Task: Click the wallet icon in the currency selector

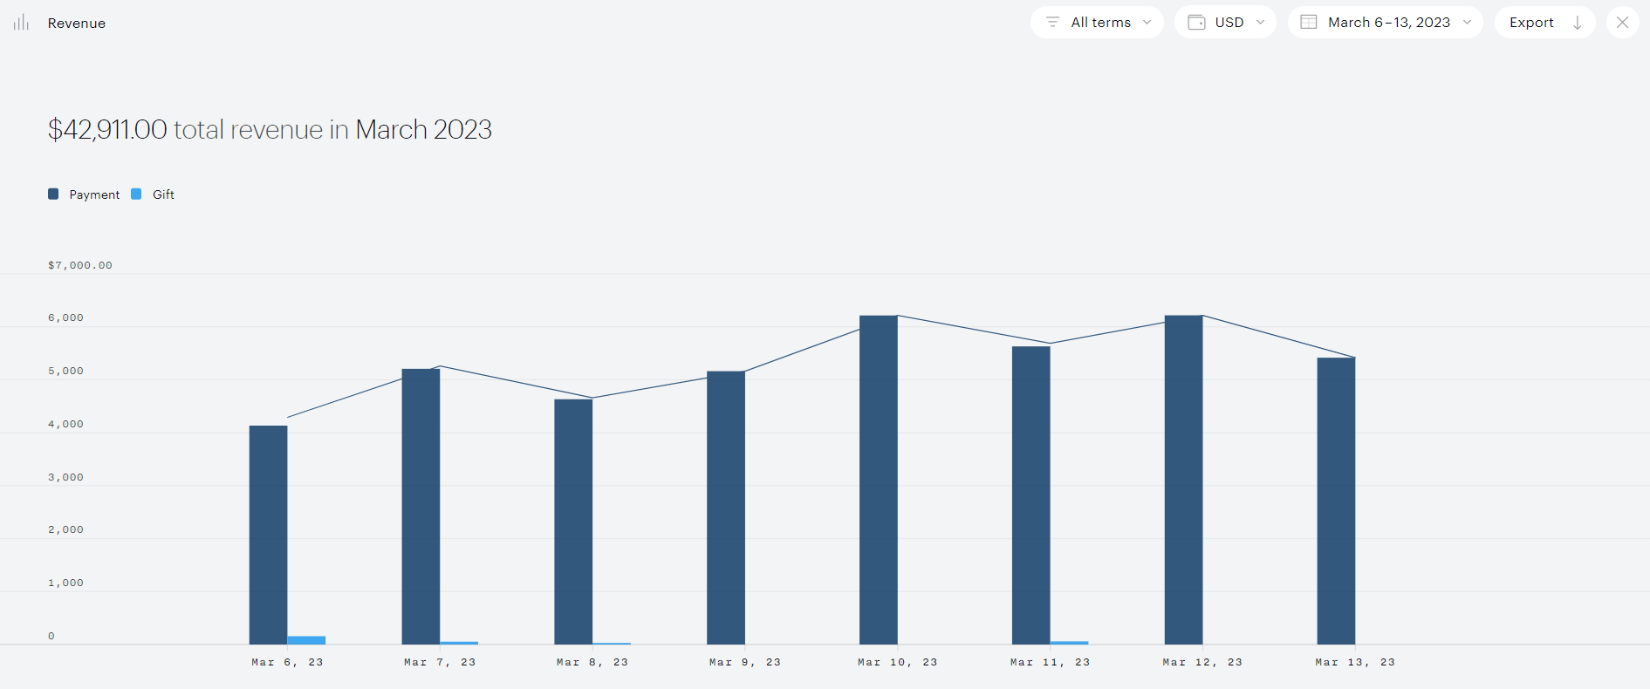Action: tap(1196, 23)
